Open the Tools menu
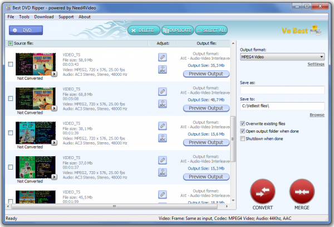 [24, 17]
